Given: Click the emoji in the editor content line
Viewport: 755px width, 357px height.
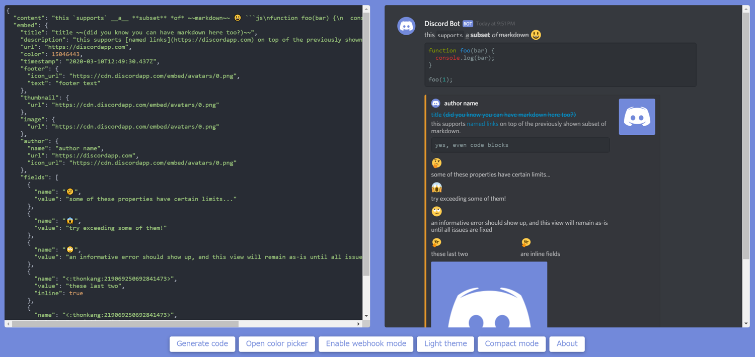Looking at the screenshot, I should point(238,18).
